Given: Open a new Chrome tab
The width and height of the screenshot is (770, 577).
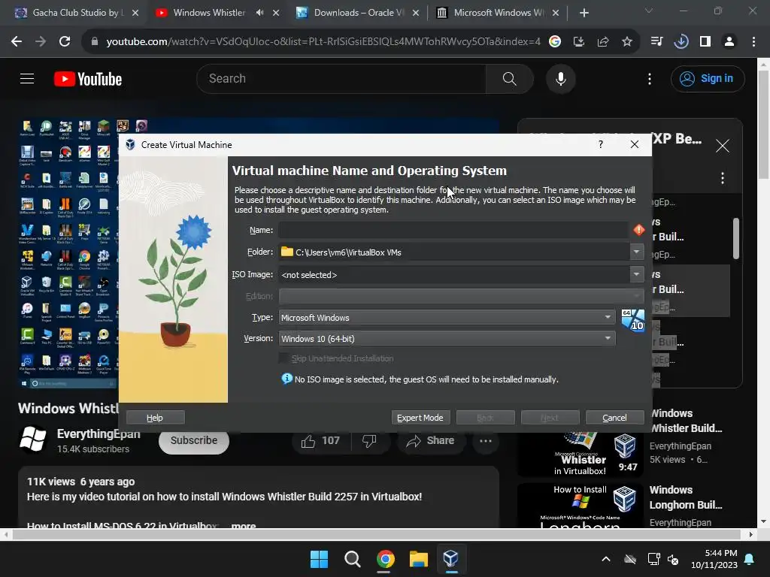Looking at the screenshot, I should click(584, 13).
